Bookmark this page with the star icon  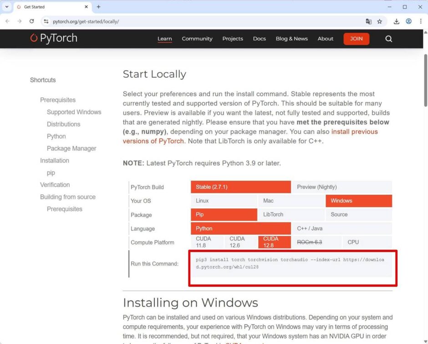379,21
